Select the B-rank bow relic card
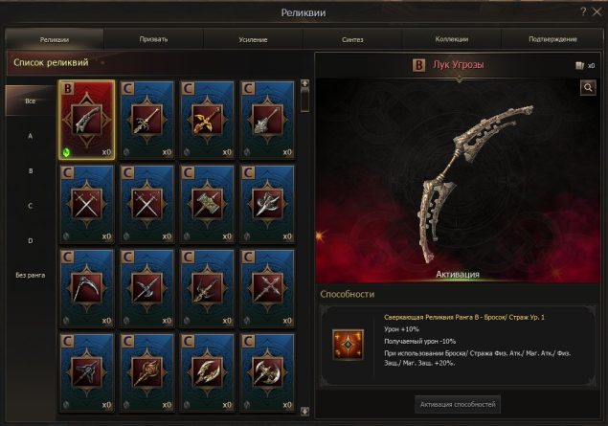 pyautogui.click(x=87, y=120)
